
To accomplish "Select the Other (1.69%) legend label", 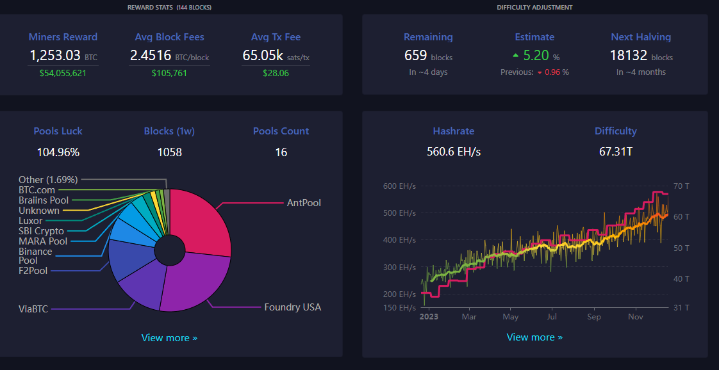I will [48, 179].
